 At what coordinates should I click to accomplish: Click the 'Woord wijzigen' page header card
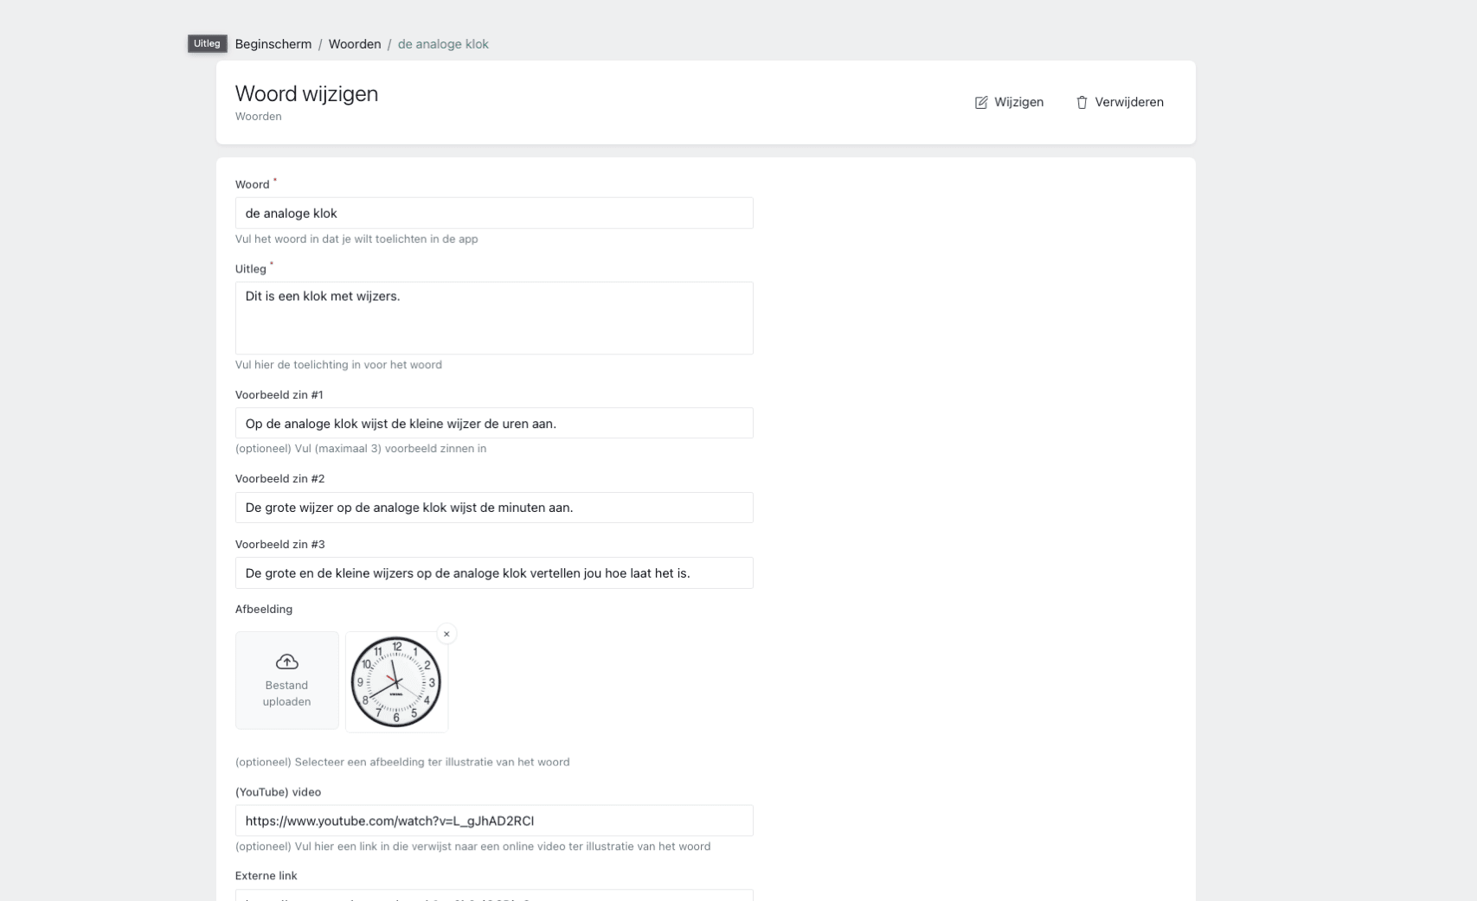click(x=705, y=102)
